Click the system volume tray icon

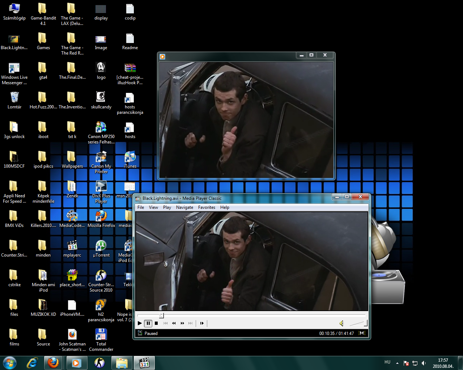click(424, 363)
